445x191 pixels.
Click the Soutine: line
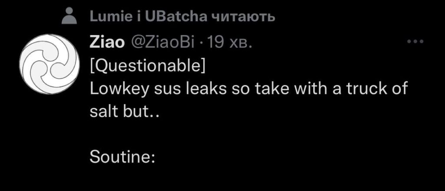coord(122,157)
